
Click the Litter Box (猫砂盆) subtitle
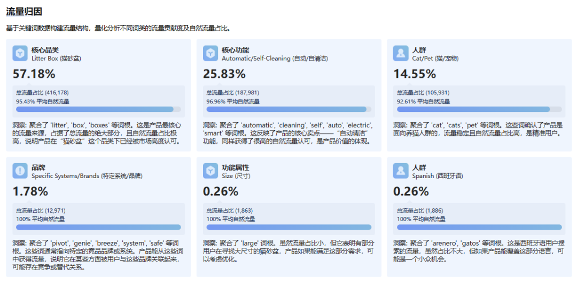point(56,59)
